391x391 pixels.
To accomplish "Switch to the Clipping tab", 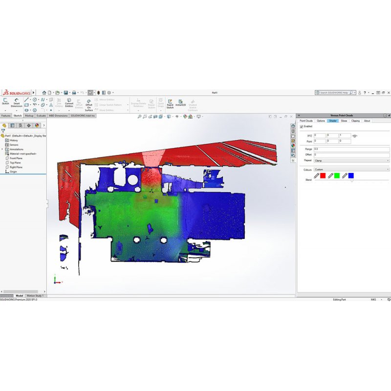I will click(x=355, y=120).
